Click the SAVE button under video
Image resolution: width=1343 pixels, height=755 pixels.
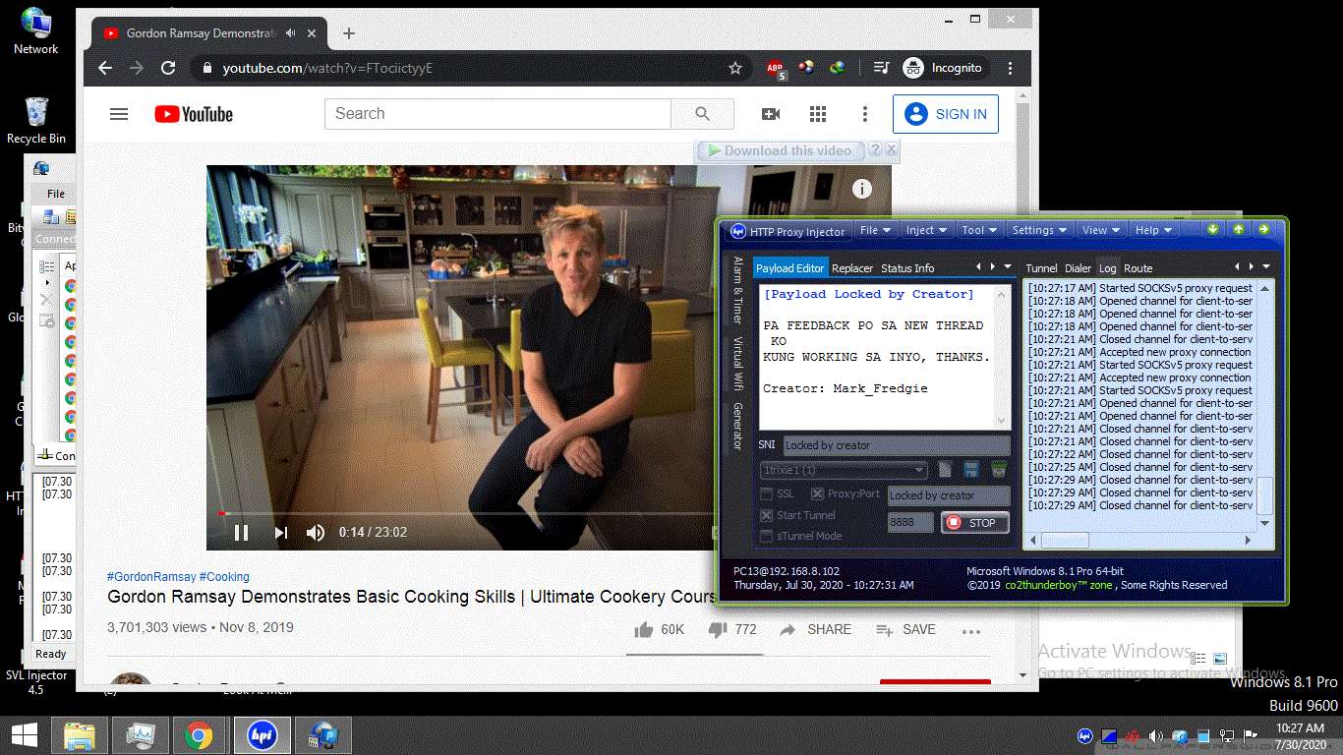click(x=905, y=629)
